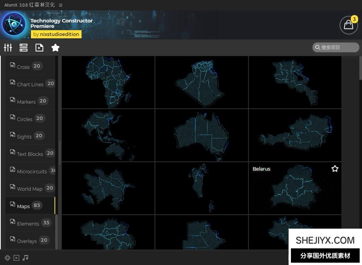Select the Africa map thumbnail
Viewport: 362px width, 265px height.
(x=108, y=82)
